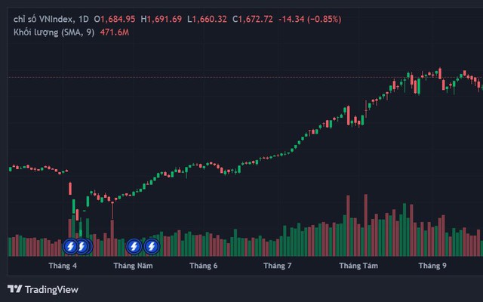Viewport: 483px width, 302px height.
Task: Click the leftmost lightning event icon
Action: 70,246
